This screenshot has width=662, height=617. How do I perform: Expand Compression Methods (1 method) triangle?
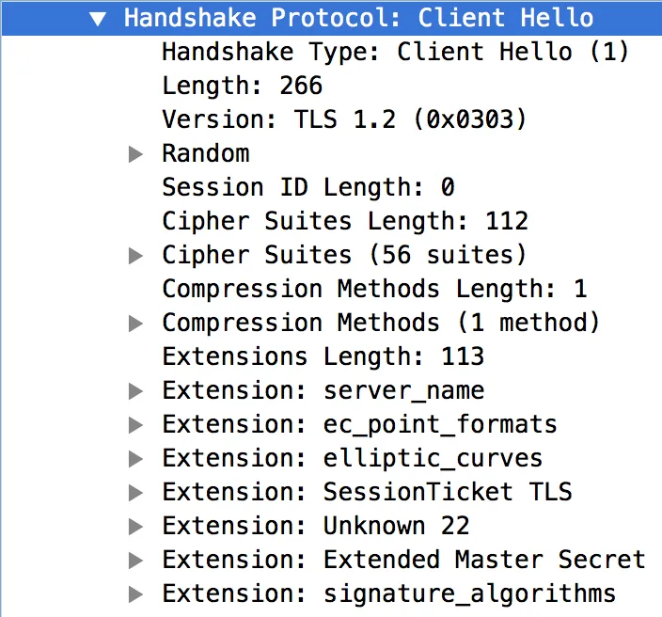[136, 324]
